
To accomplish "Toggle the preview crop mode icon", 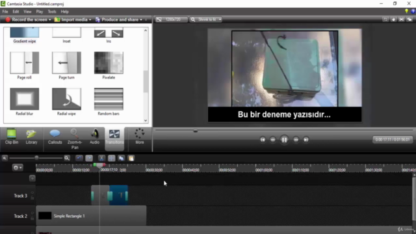I will [385, 19].
